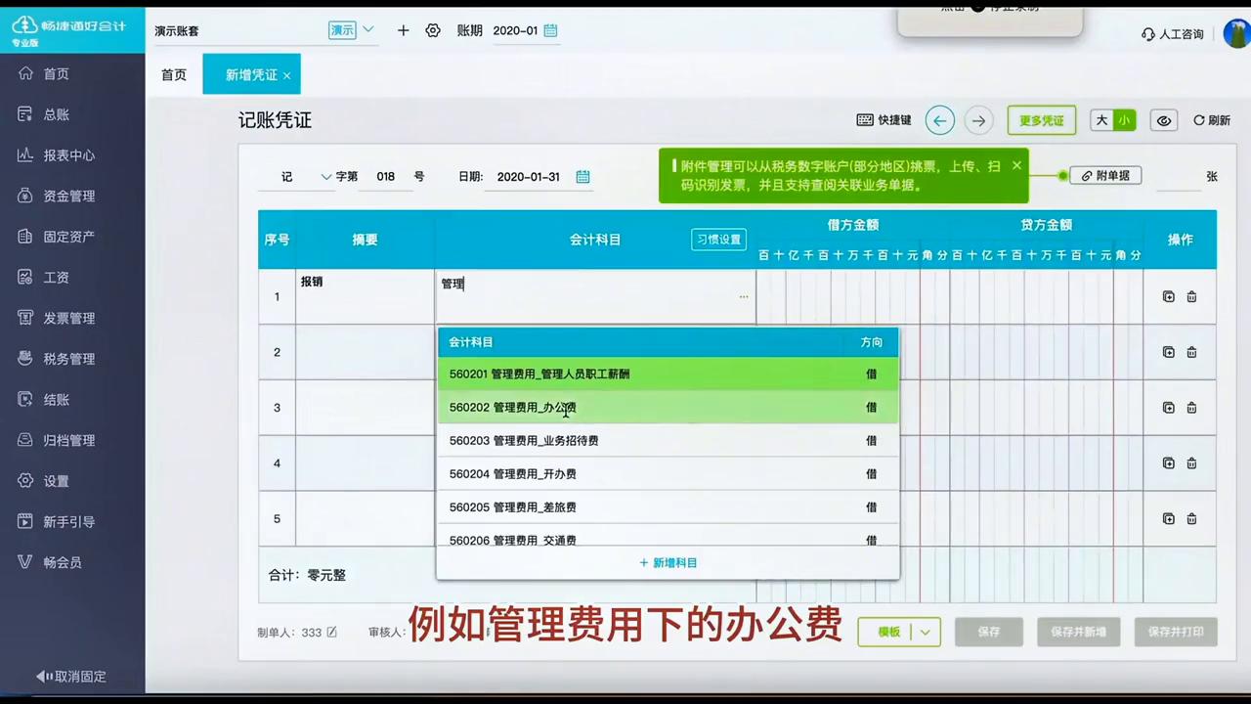Delete row 1 using its trash icon
The width and height of the screenshot is (1251, 704).
[x=1191, y=296]
